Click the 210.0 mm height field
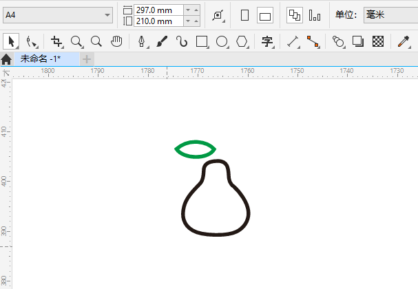 click(158, 21)
